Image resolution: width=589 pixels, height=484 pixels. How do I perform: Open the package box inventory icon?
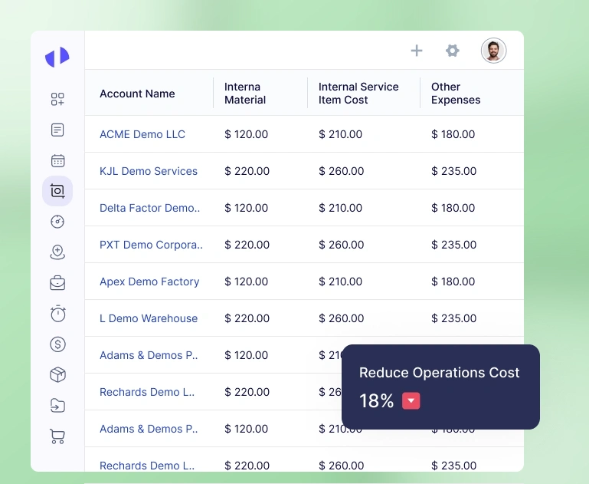click(x=58, y=374)
